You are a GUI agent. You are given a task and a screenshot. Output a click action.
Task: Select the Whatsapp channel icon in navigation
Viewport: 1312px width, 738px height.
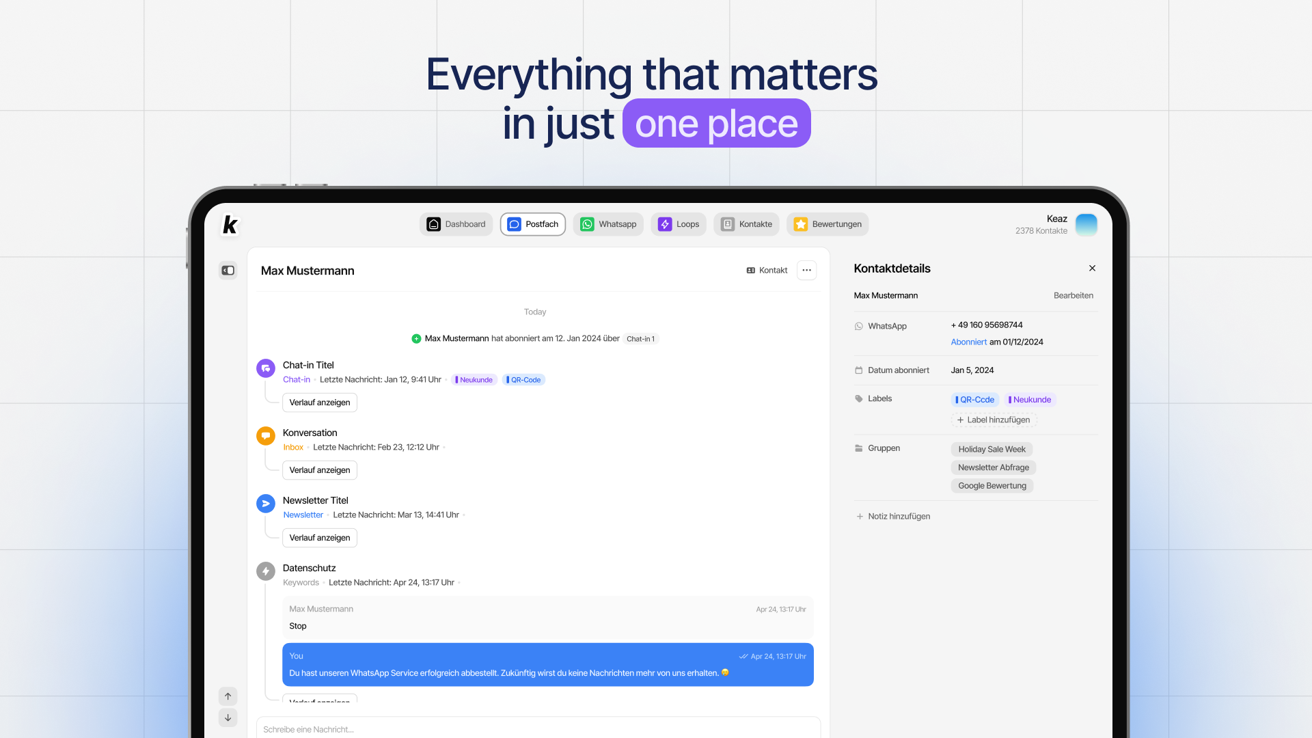coord(587,224)
